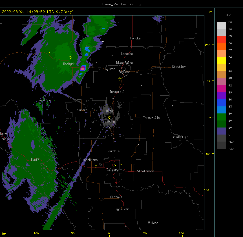Click the red 60-65 dBZ legend swatch
The height and width of the screenshot is (237, 243).
coord(222,39)
